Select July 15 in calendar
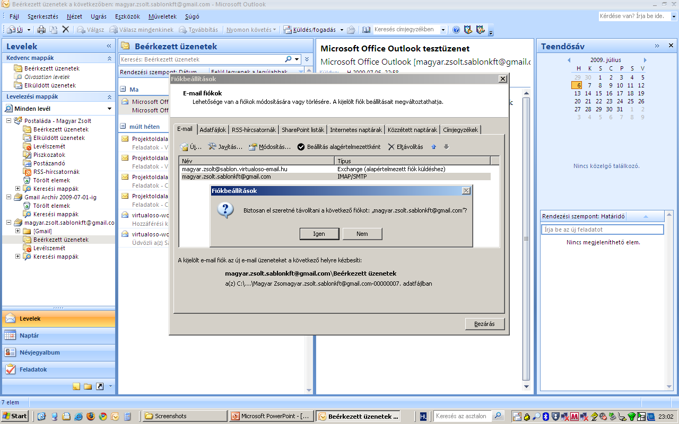The height and width of the screenshot is (424, 679). point(599,93)
